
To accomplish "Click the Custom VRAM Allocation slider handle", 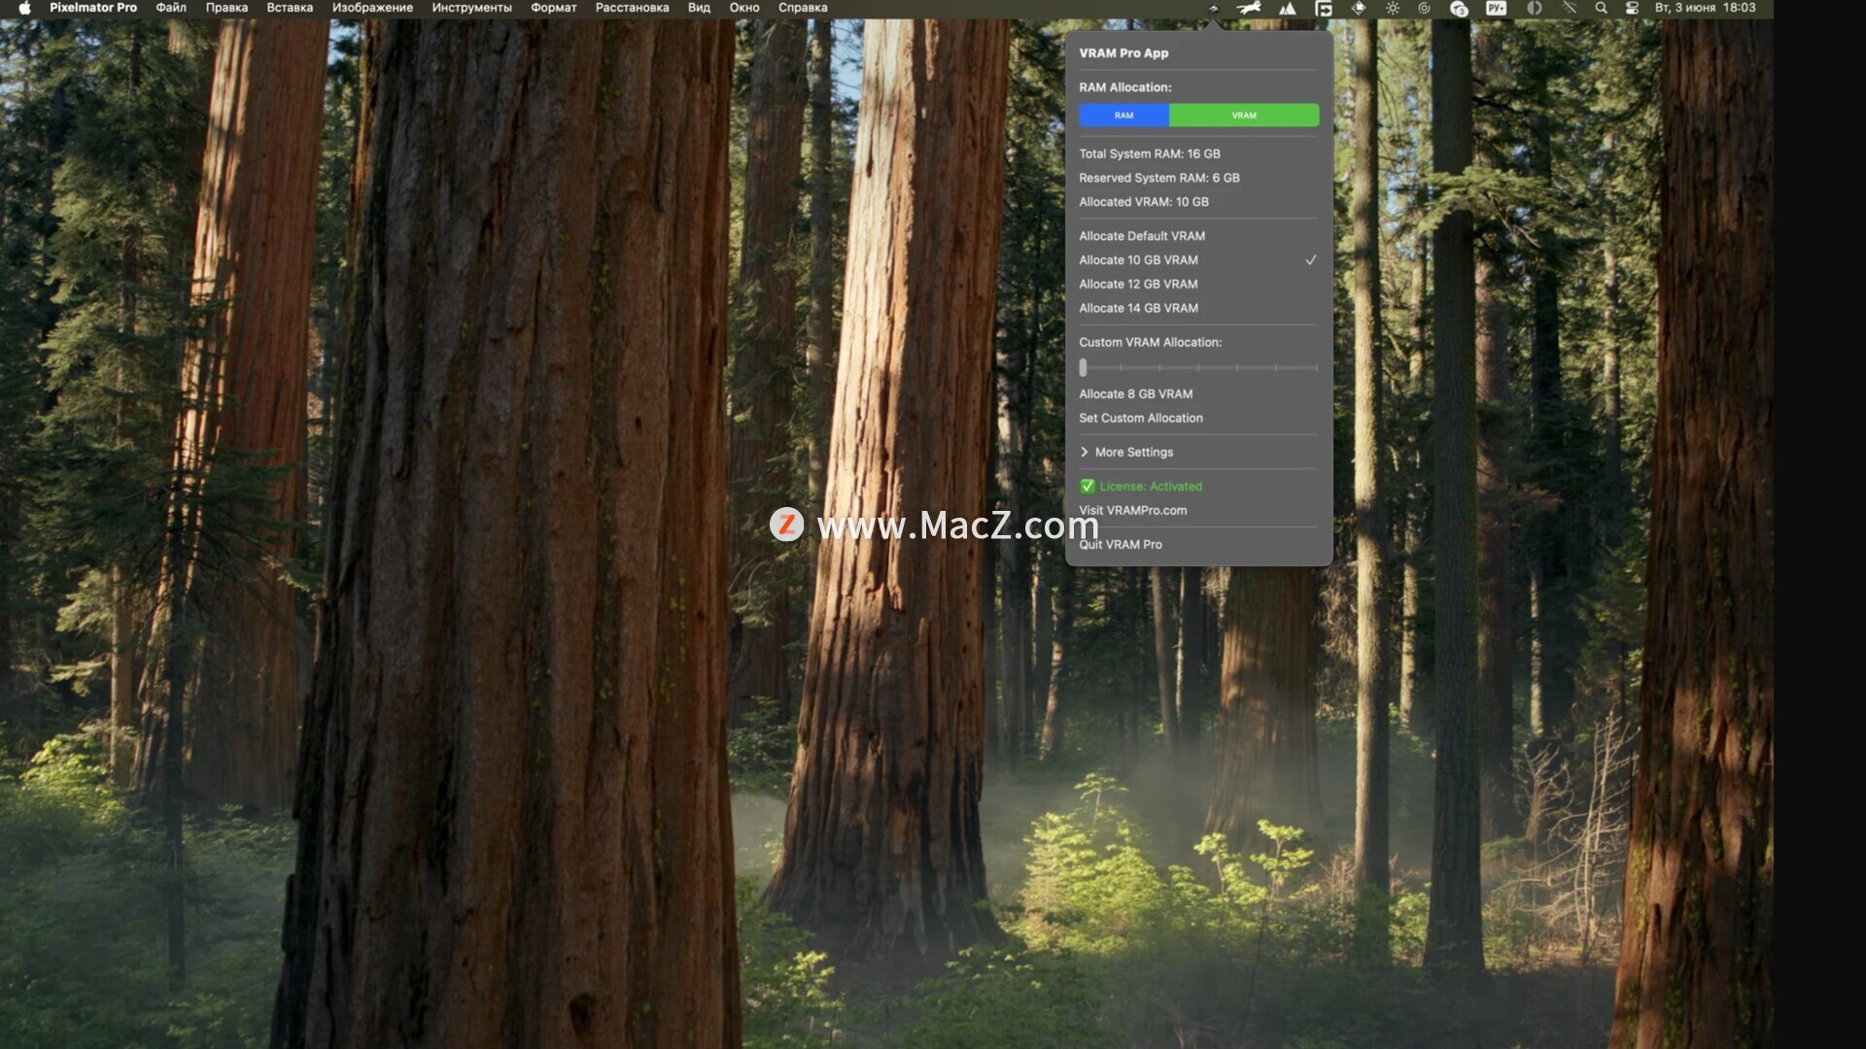I will 1083,368.
